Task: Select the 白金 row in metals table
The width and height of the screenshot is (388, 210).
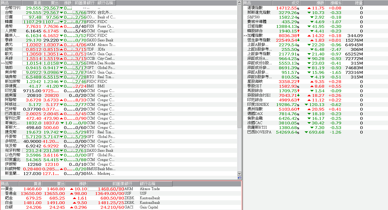Action: point(121,203)
